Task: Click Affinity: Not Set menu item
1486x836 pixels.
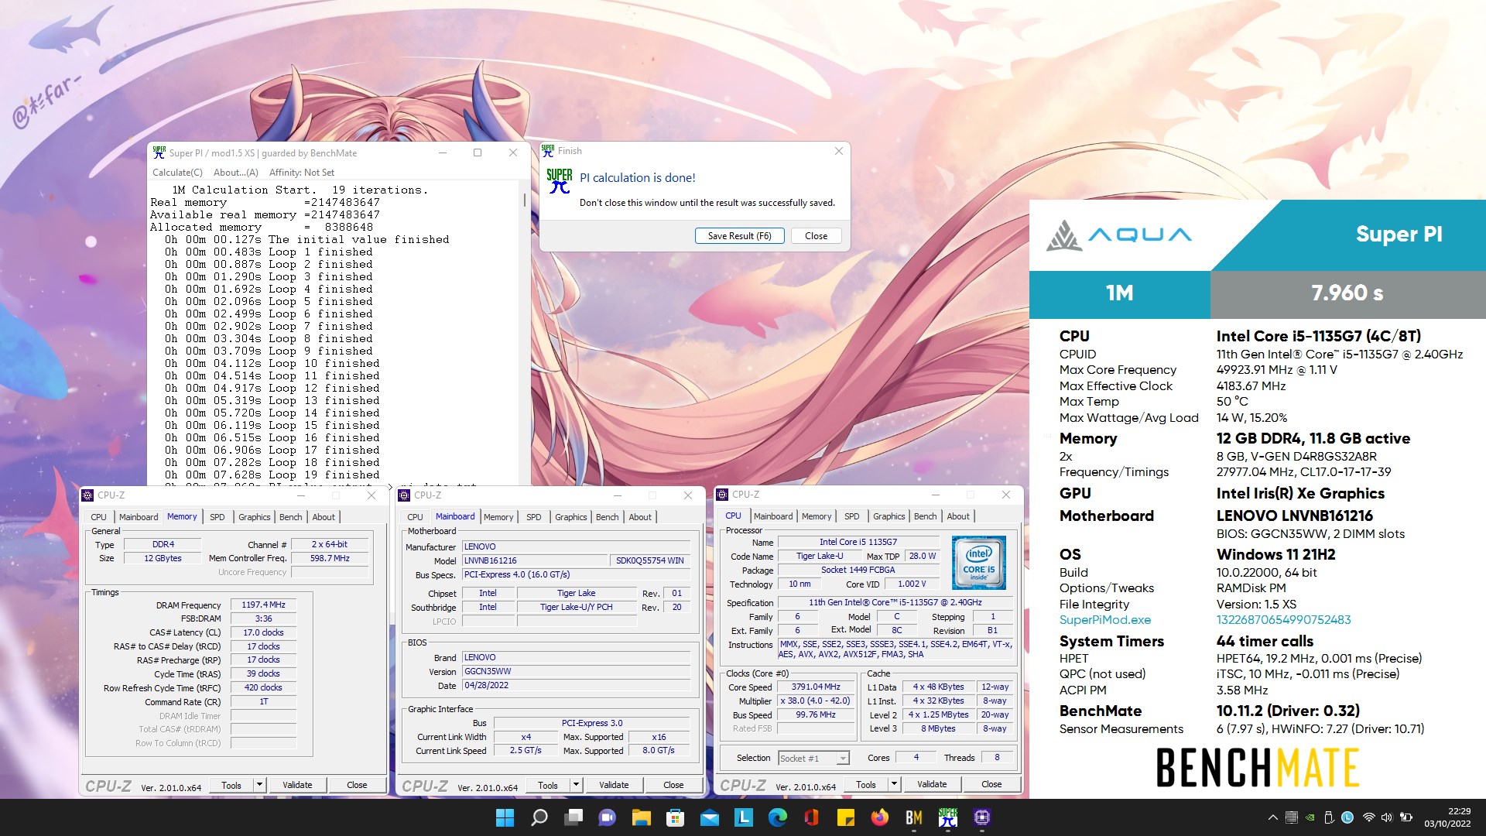Action: pos(302,173)
